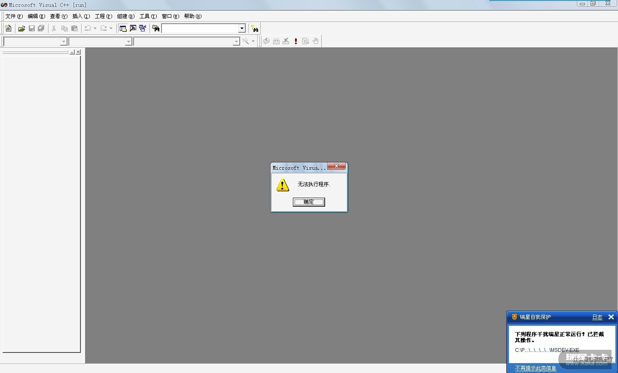Click the Build icon in build toolbar

coord(276,41)
